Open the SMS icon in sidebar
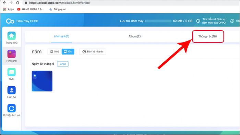240x135 pixels. [11, 72]
